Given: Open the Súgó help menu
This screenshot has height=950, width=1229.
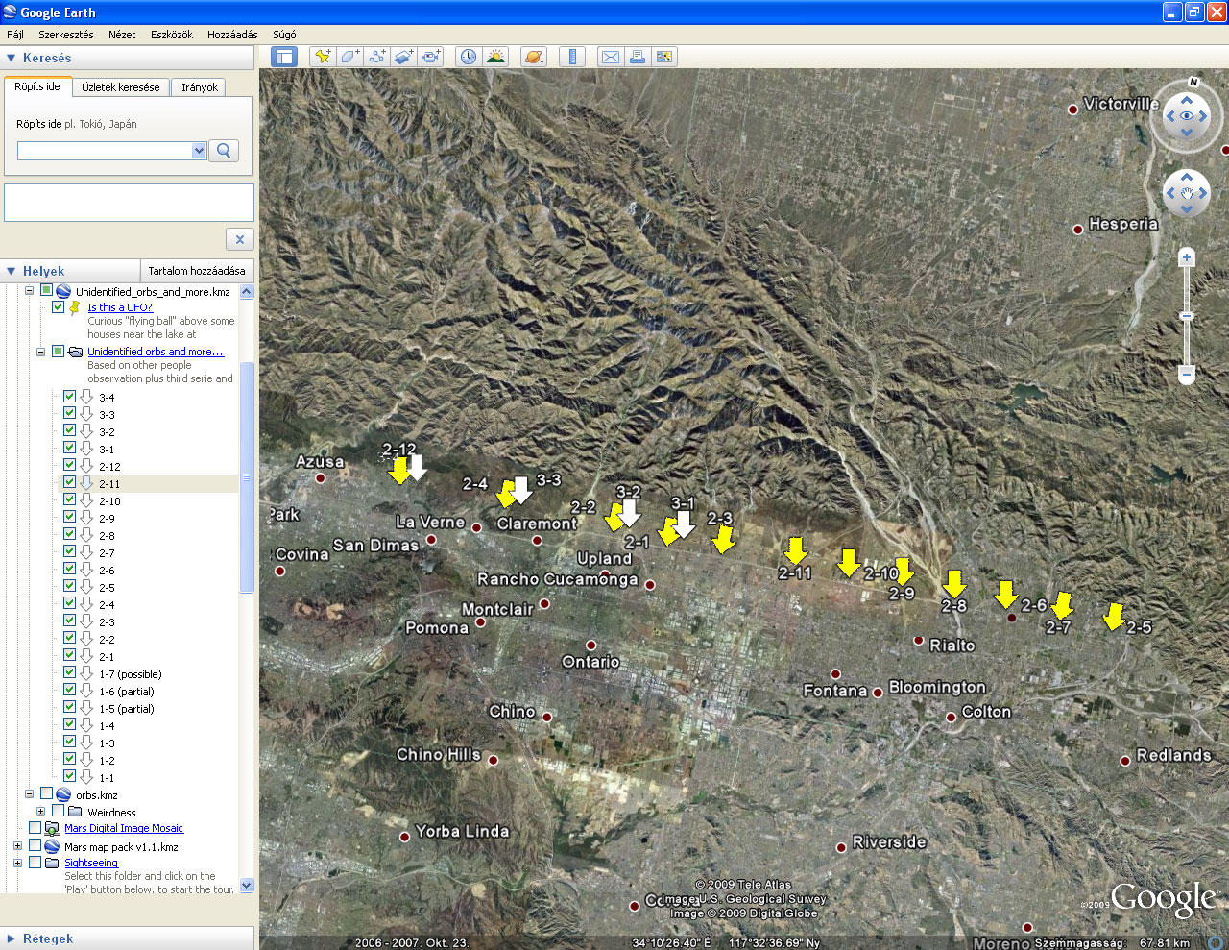Looking at the screenshot, I should (x=284, y=35).
